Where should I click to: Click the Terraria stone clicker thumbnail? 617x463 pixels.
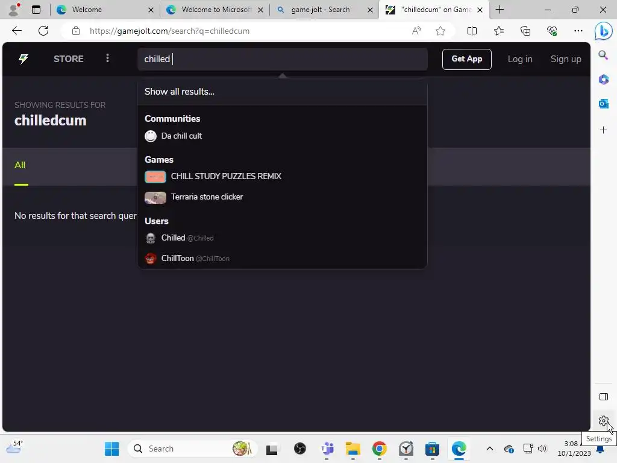pos(155,197)
